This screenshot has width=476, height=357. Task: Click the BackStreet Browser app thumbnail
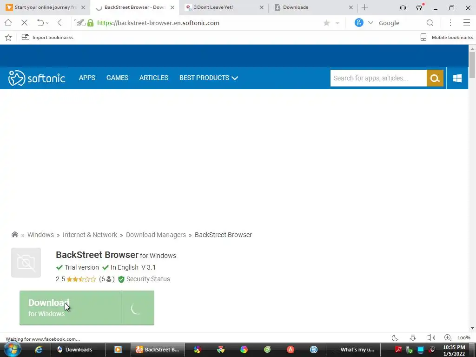click(x=26, y=263)
